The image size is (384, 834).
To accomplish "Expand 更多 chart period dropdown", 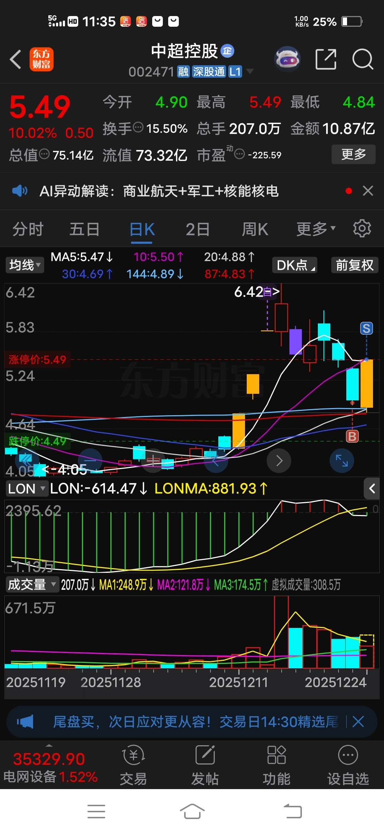I will (316, 229).
